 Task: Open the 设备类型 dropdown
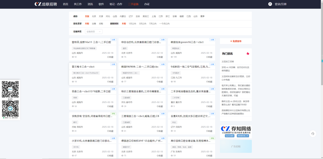(94, 31)
